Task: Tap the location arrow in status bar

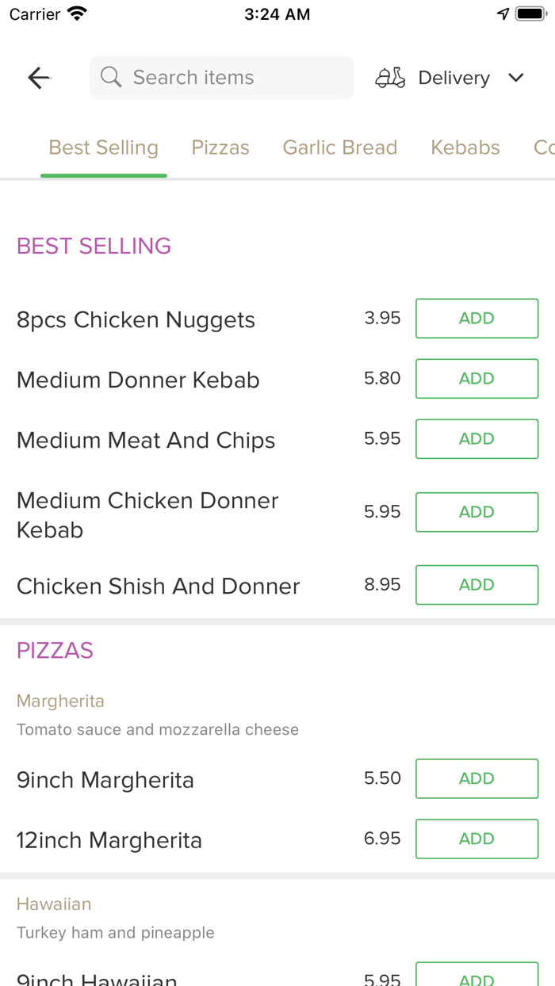Action: [x=503, y=12]
